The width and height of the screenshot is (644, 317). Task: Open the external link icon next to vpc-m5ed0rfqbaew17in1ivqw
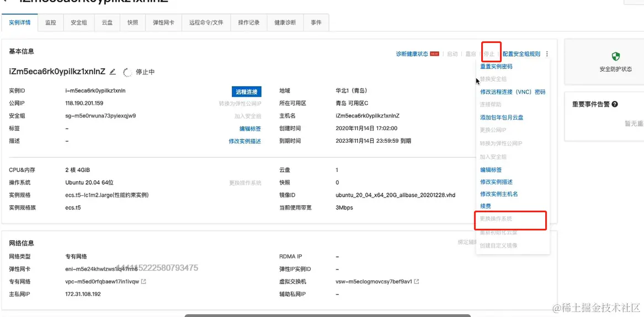(x=143, y=282)
